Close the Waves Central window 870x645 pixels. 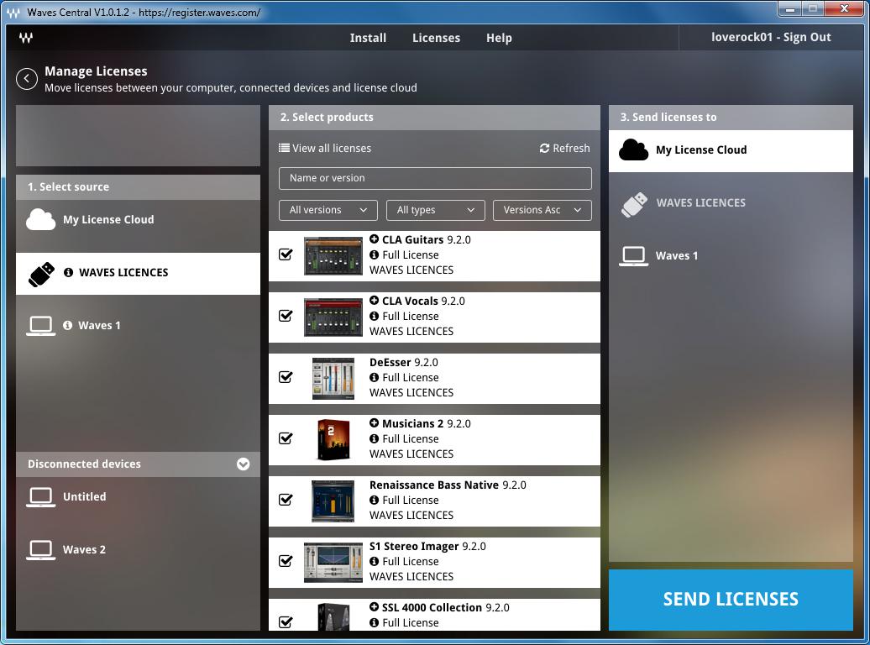[844, 9]
